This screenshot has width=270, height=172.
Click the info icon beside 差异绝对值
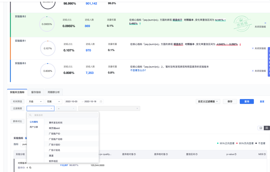(135, 154)
